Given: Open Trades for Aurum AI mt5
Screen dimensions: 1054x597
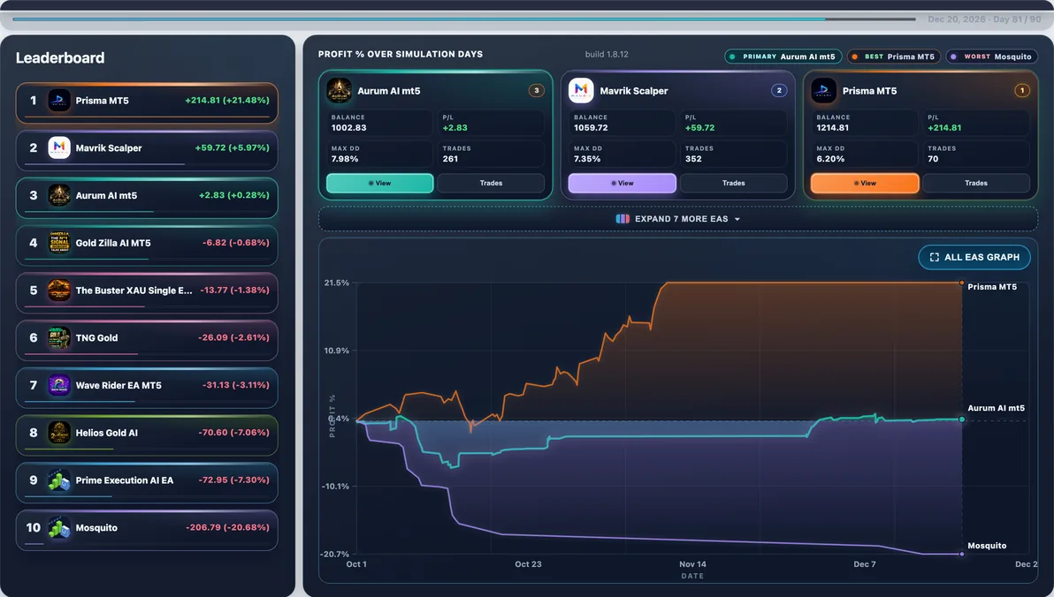Looking at the screenshot, I should click(x=491, y=183).
